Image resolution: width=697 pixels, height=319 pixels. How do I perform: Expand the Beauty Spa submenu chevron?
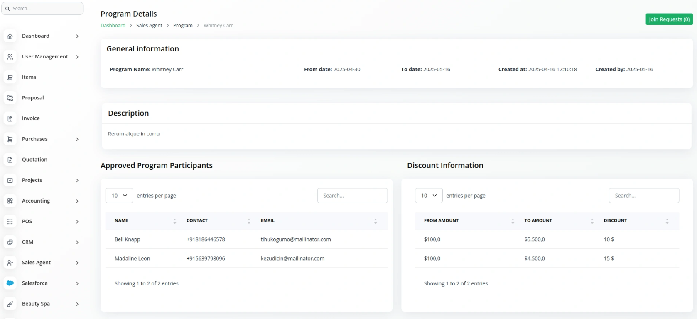[77, 304]
